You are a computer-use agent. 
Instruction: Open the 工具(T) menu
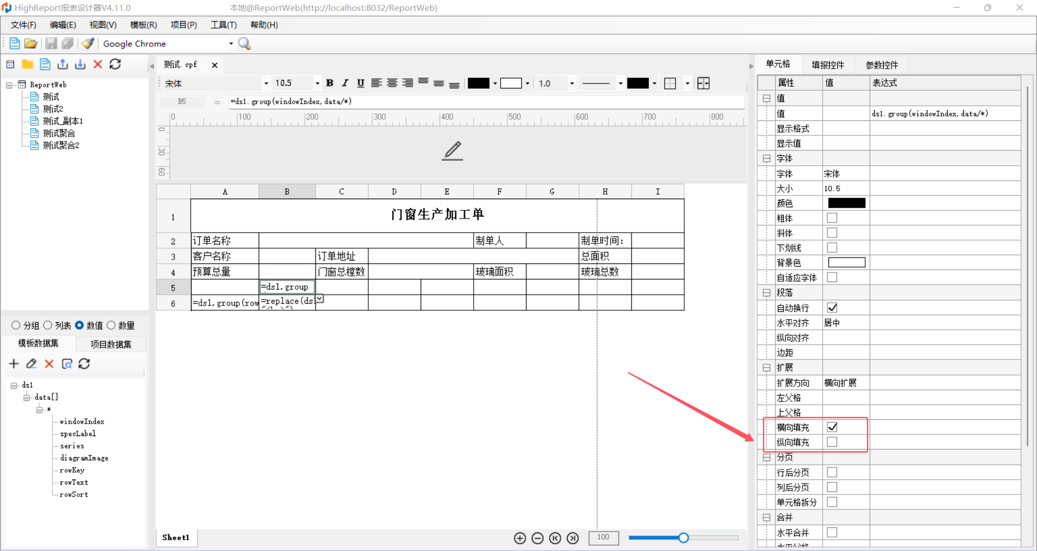pyautogui.click(x=224, y=25)
